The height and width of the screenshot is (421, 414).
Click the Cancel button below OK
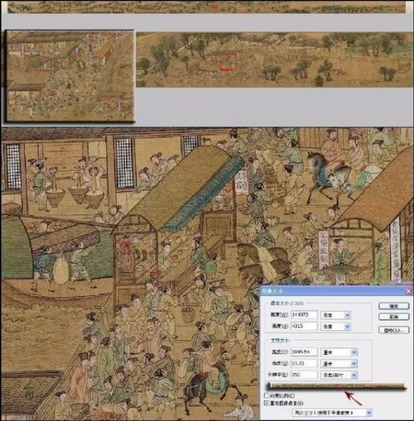pos(394,316)
